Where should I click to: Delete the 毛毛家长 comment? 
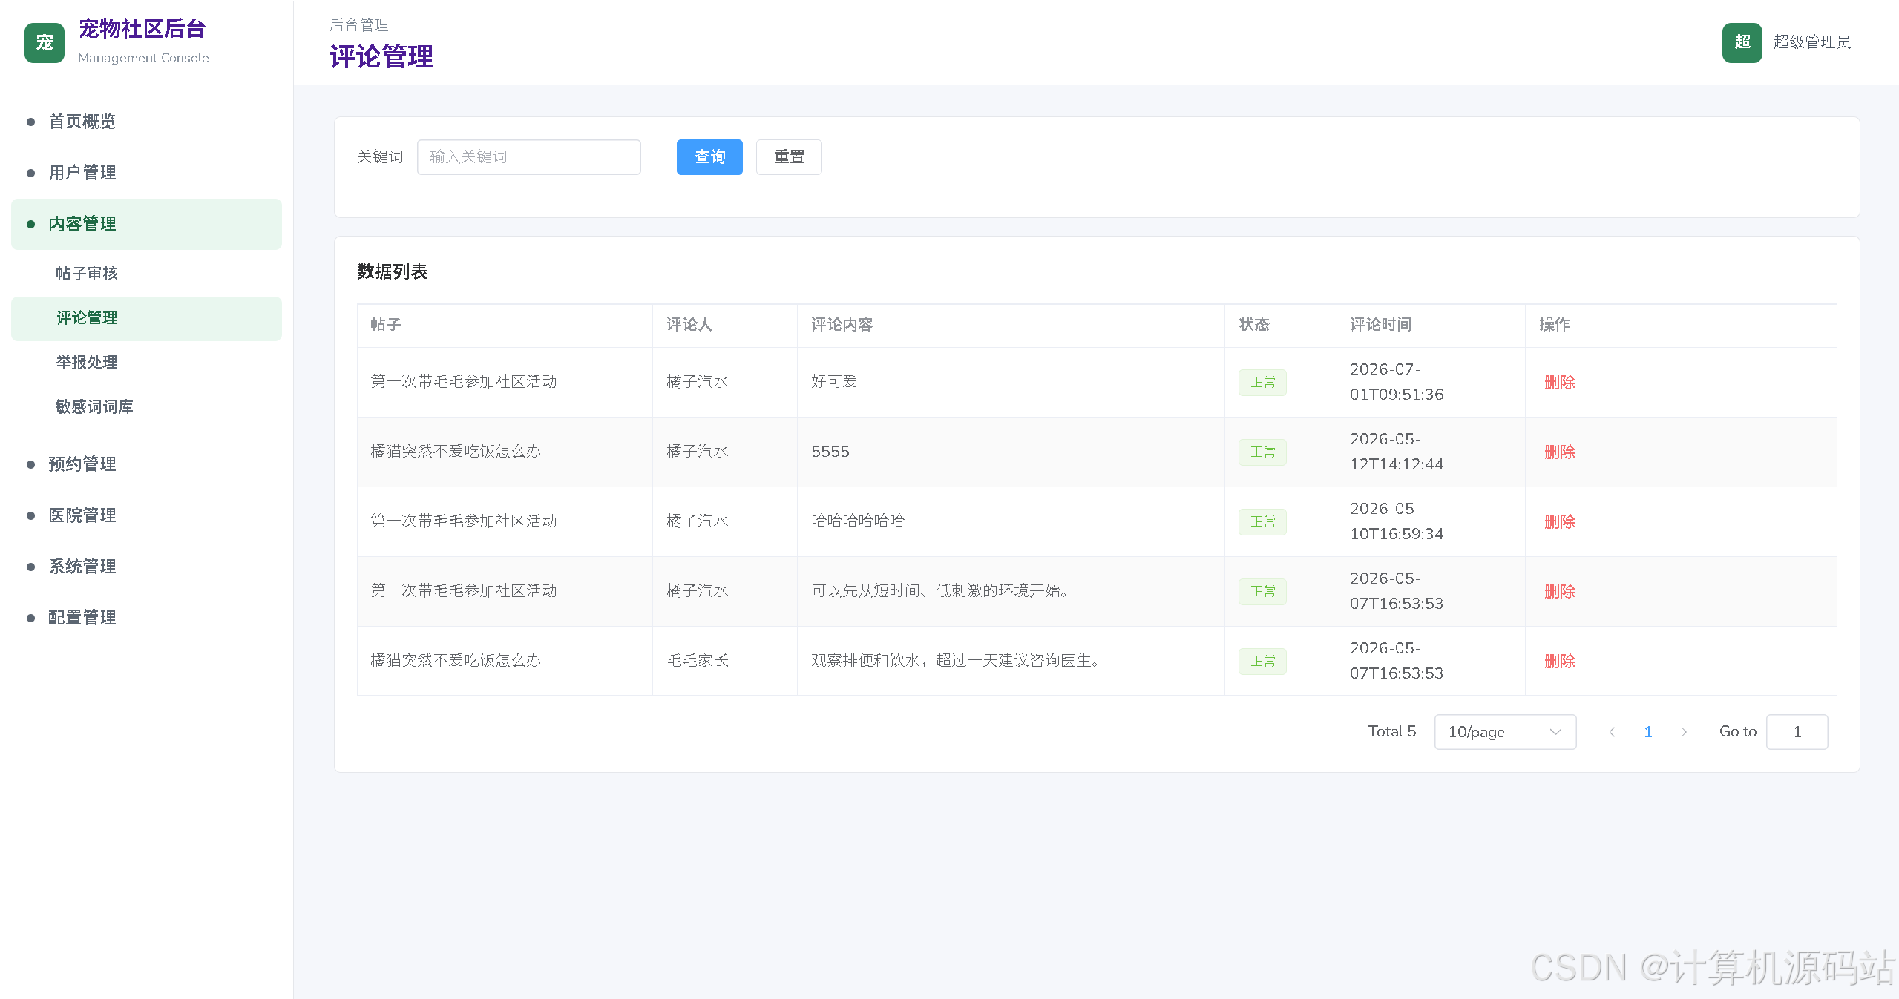pos(1559,662)
